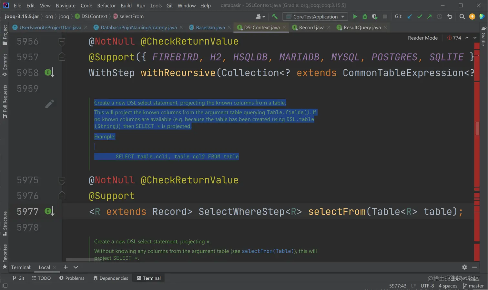Click the editor vertical scrollbar thumb
Viewport: 488px width, 290px height.
pyautogui.click(x=478, y=128)
